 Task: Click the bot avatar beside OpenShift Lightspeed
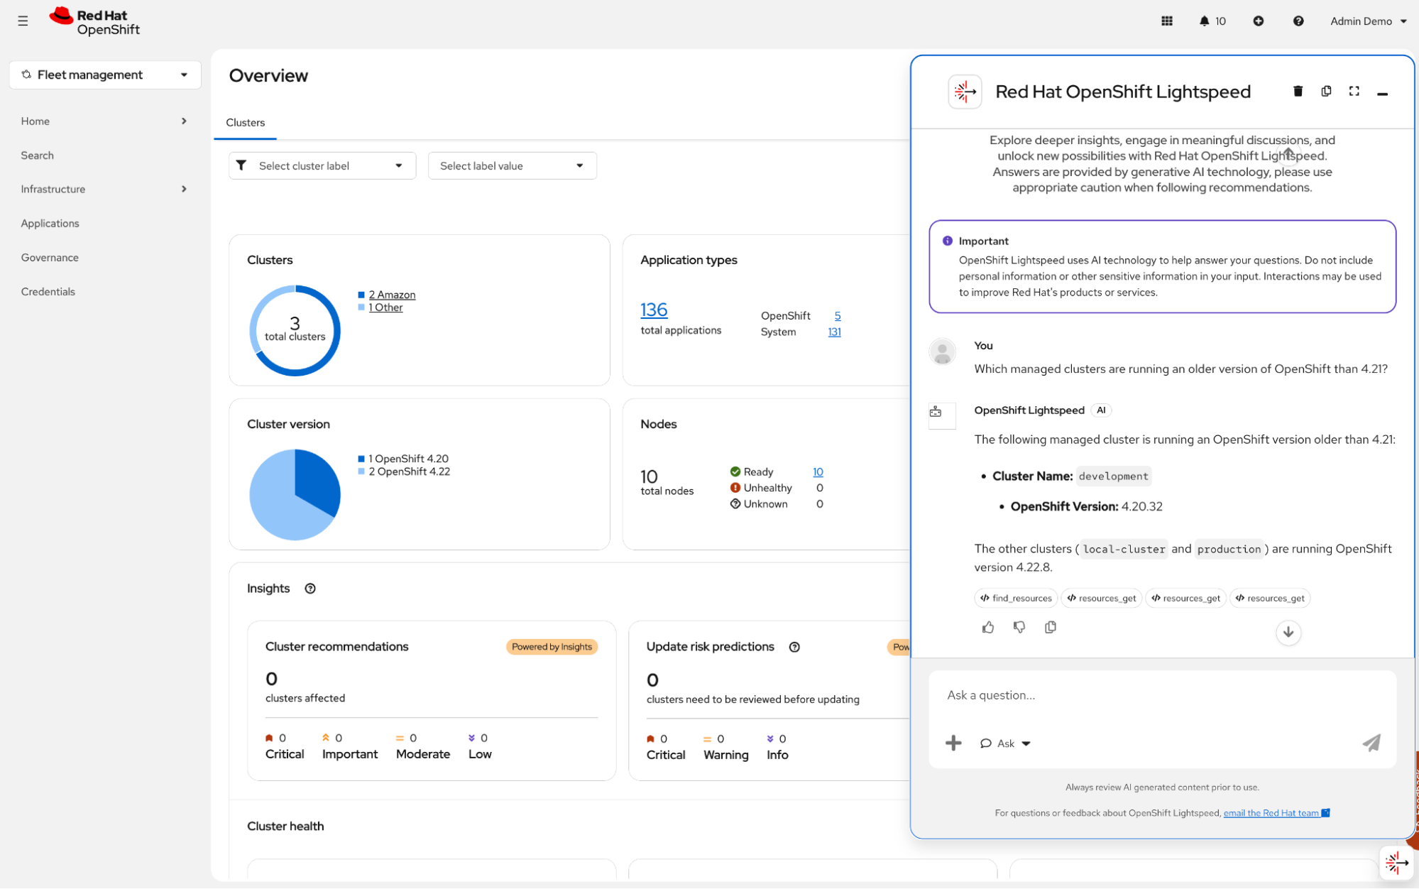[942, 415]
